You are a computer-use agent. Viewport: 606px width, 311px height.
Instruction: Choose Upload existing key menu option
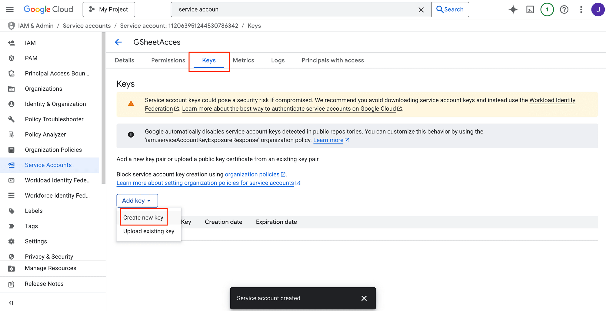click(149, 231)
